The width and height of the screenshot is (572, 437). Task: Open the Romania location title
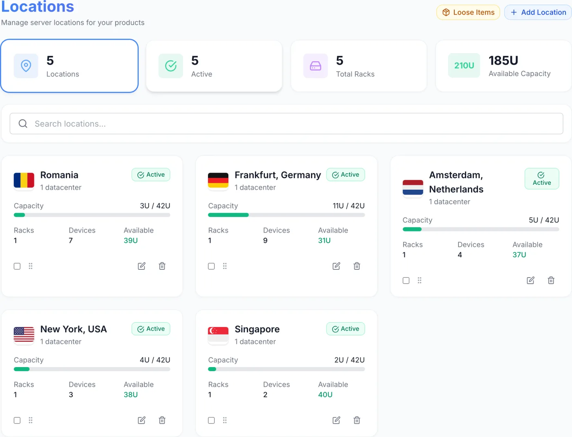(x=59, y=175)
